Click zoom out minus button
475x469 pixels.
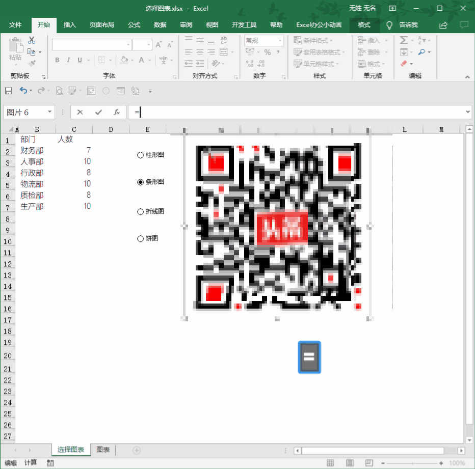(383, 463)
